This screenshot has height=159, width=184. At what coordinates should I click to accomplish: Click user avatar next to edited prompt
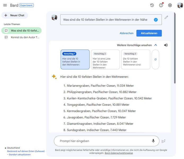[54, 17]
